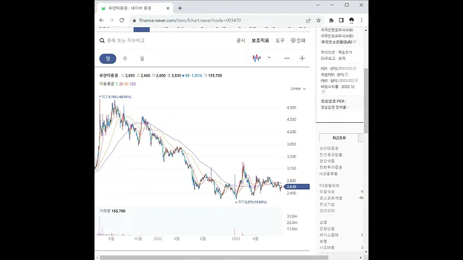Open help icon next to 외국인소진율(B/A)

point(354,42)
